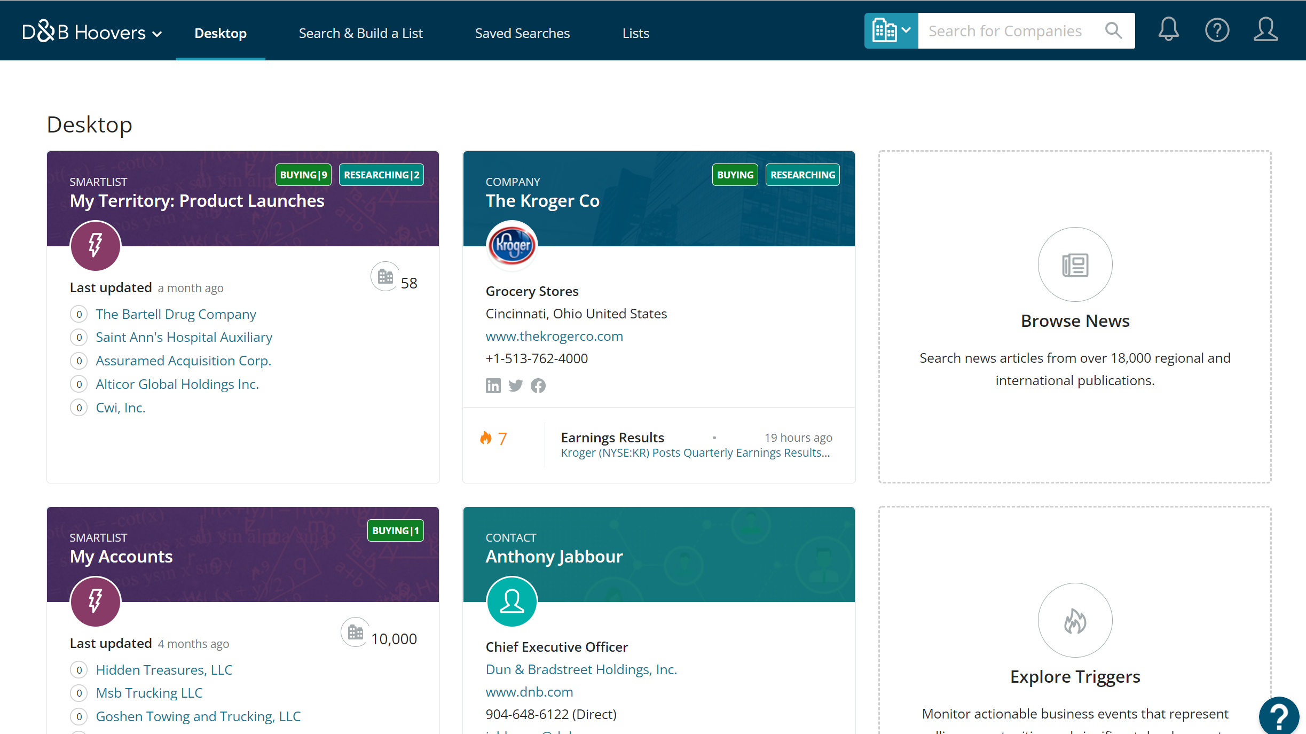Open the Lists tab
The image size is (1306, 734).
[635, 33]
